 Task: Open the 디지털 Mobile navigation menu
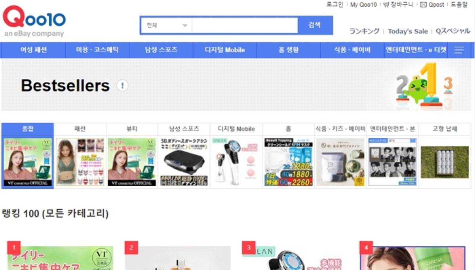pos(224,50)
